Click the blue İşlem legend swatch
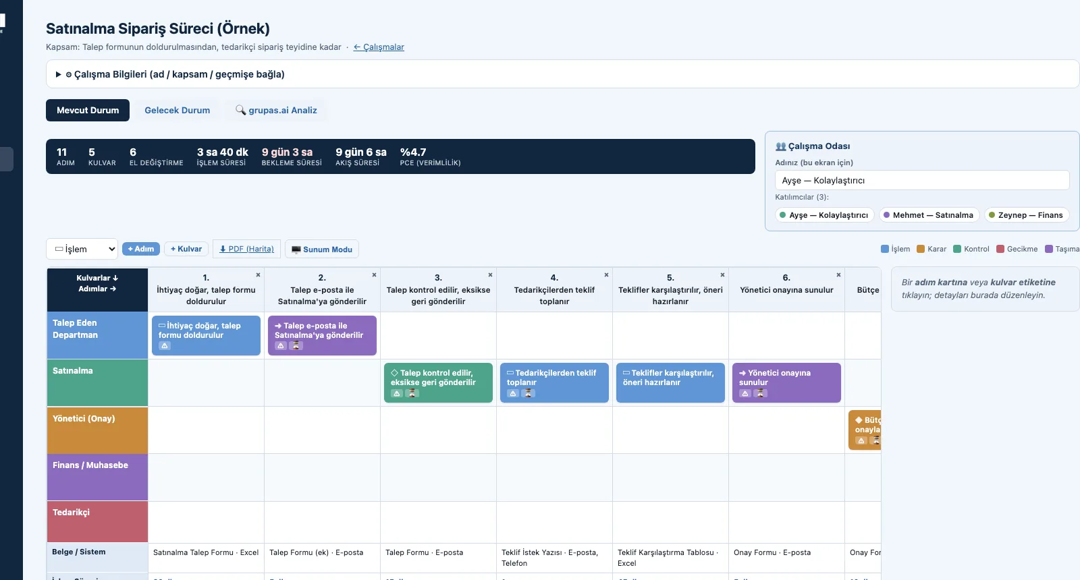The image size is (1080, 580). tap(885, 249)
